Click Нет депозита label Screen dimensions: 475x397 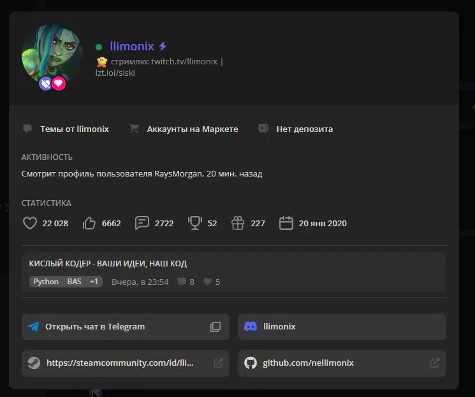[x=305, y=129]
